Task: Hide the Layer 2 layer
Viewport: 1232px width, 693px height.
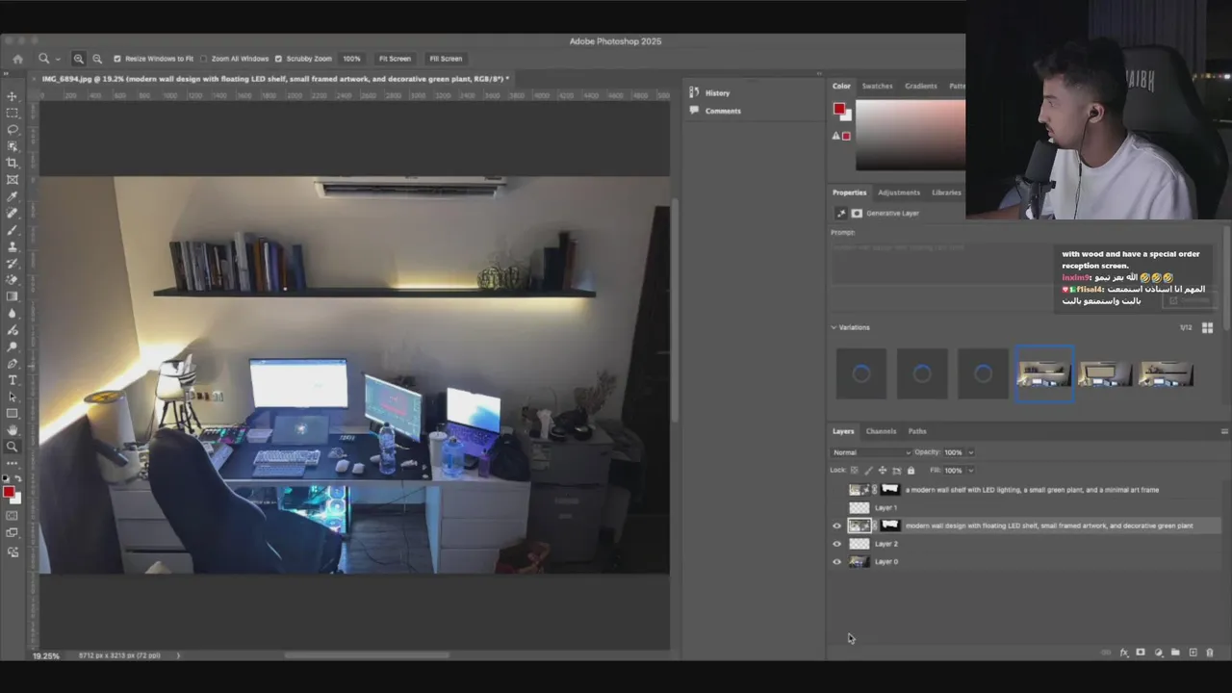Action: click(x=836, y=544)
